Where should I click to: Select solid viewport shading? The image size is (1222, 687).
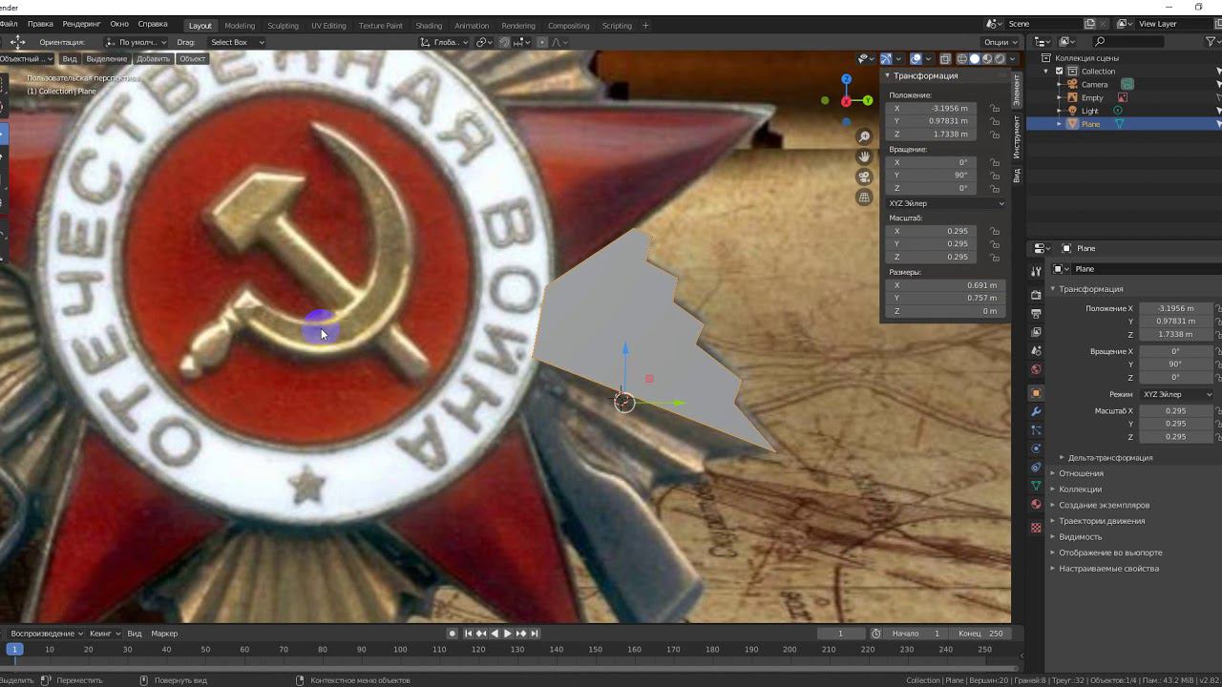[x=975, y=59]
